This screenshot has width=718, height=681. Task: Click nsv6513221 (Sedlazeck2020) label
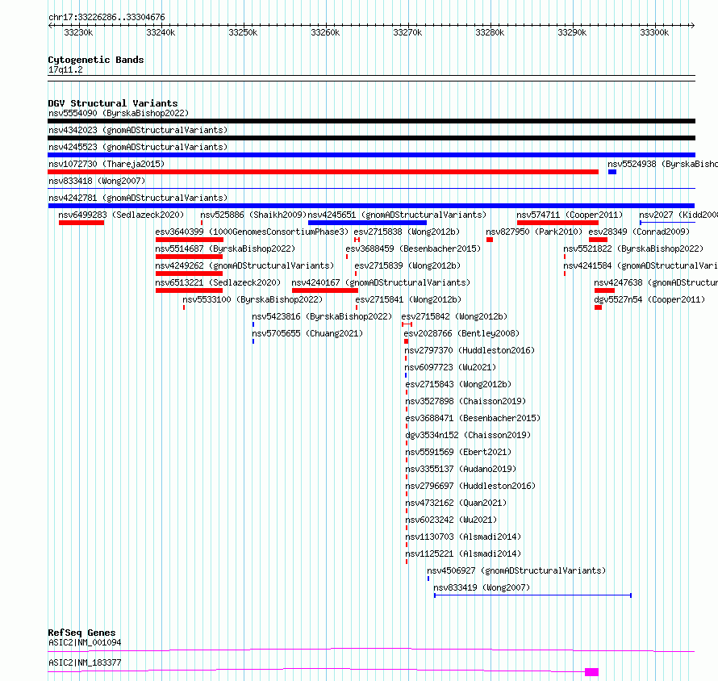pos(218,282)
